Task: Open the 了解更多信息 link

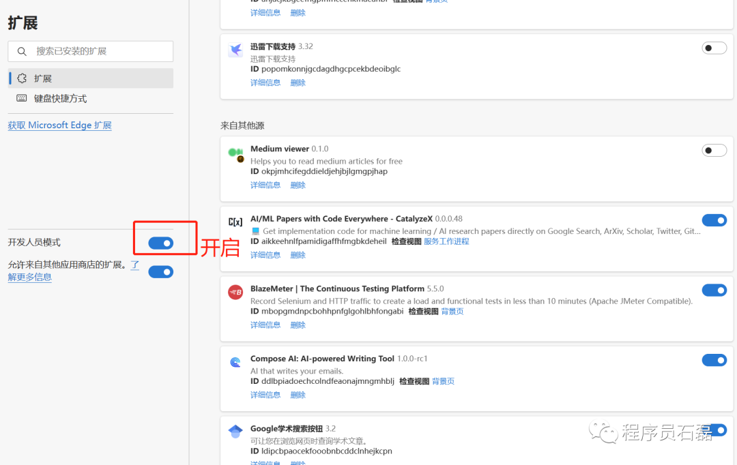Action: (x=29, y=277)
